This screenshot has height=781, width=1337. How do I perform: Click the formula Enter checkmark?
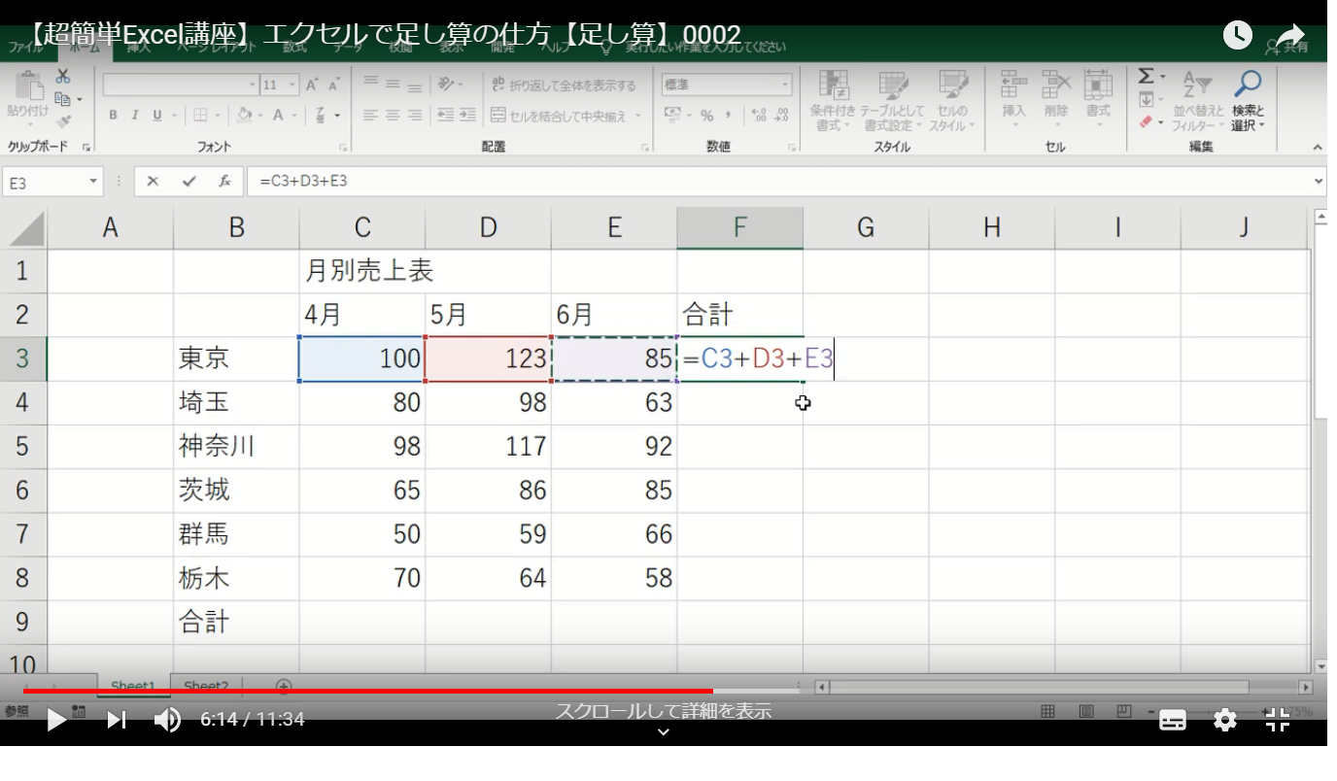189,182
